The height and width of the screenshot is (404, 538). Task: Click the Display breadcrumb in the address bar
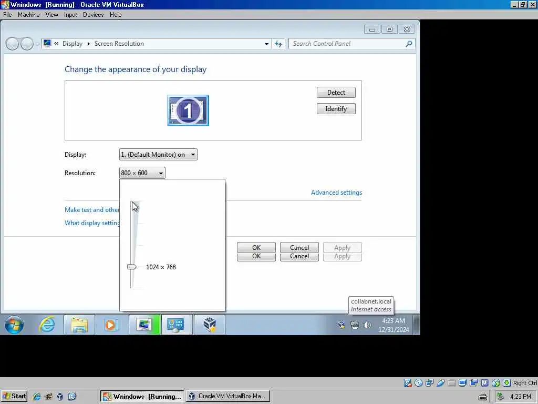pos(73,44)
